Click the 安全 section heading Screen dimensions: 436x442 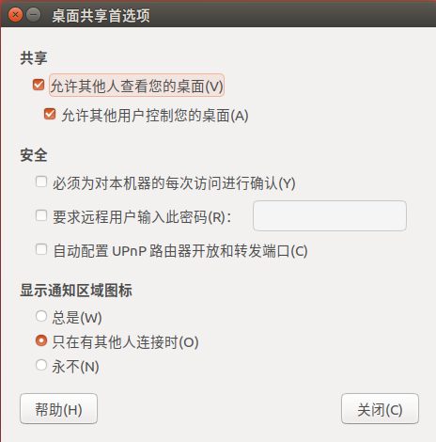[x=34, y=155]
